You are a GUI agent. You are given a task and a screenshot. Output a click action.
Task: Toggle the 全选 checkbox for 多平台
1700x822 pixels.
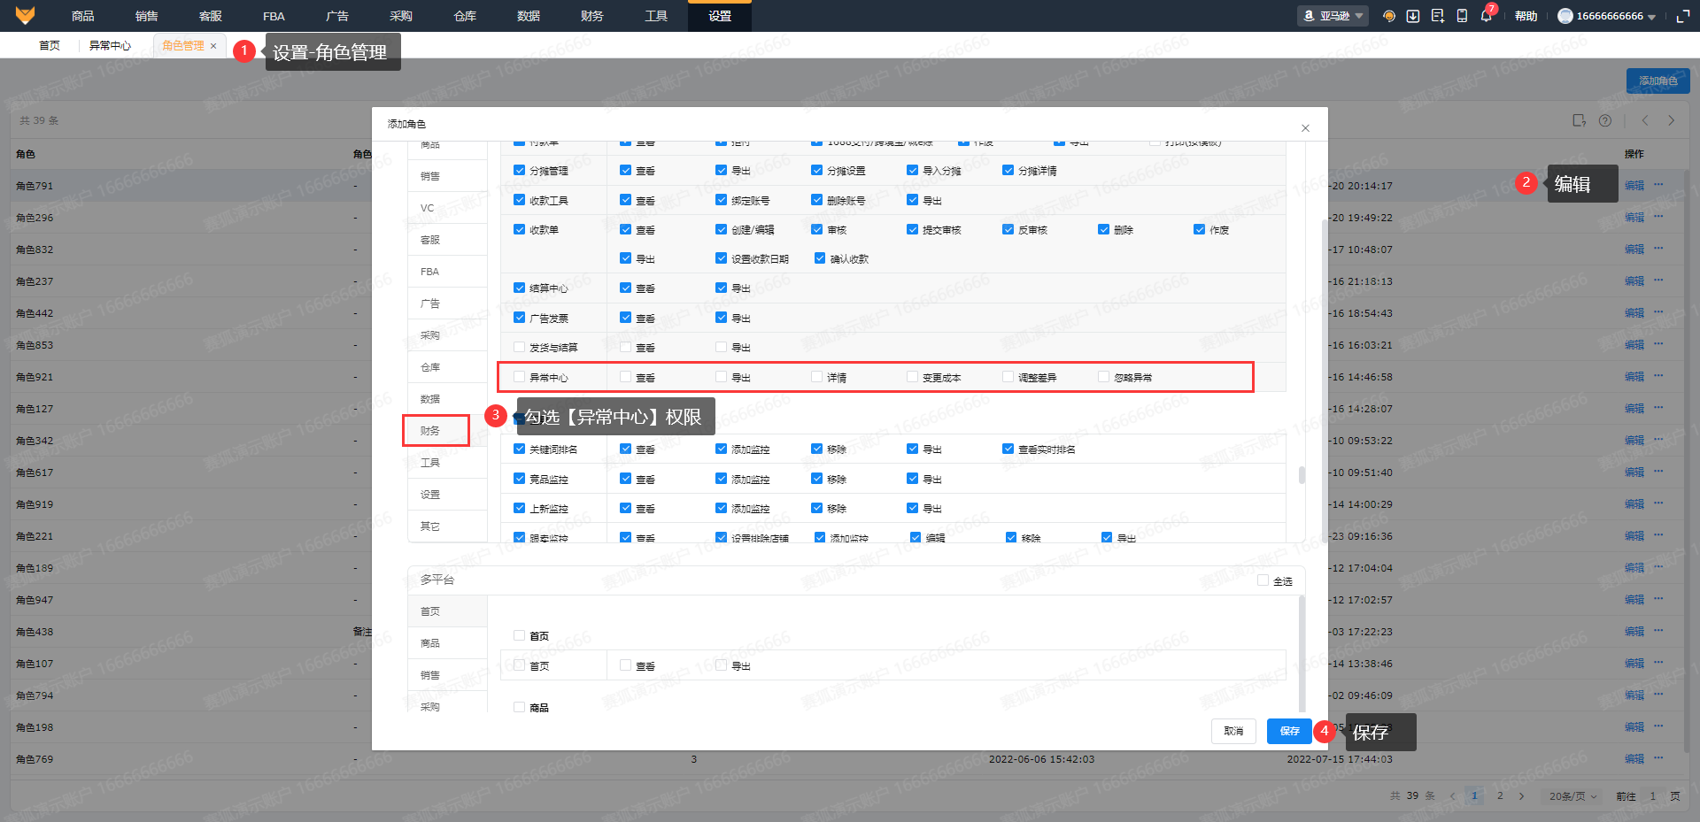[x=1263, y=580]
